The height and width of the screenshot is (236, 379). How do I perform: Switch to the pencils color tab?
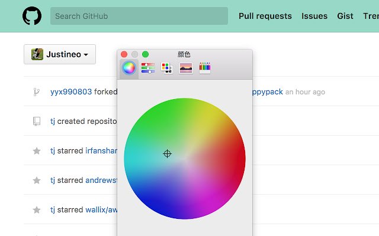pos(205,68)
